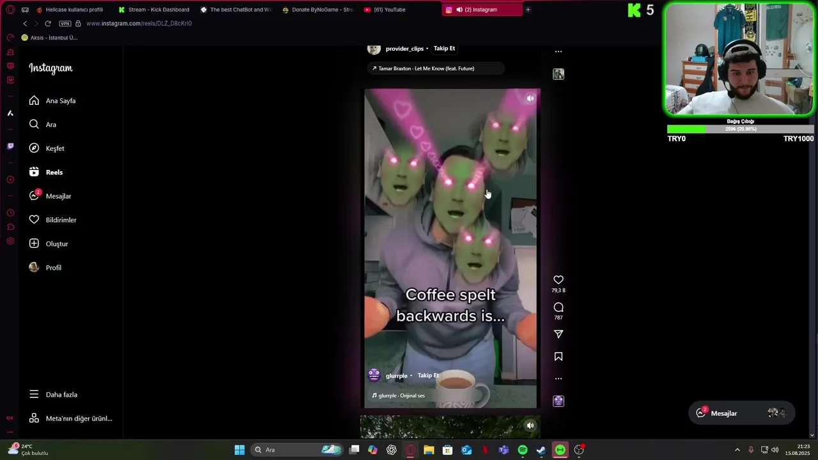This screenshot has width=818, height=460.
Task: Open File Explorer from the taskbar
Action: pyautogui.click(x=429, y=450)
